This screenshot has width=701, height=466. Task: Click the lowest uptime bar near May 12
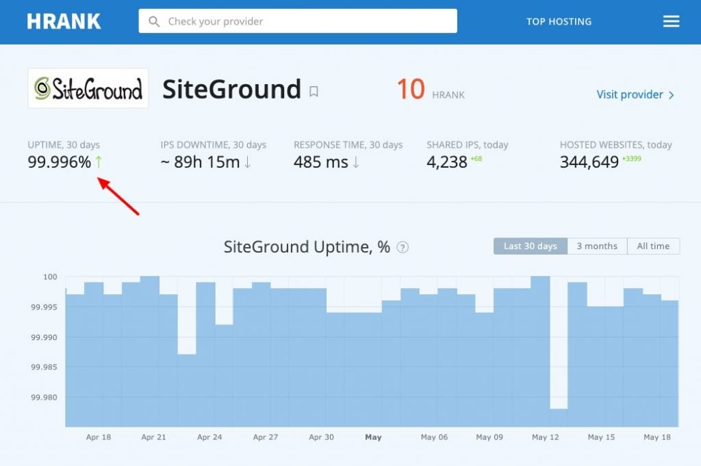pyautogui.click(x=559, y=417)
